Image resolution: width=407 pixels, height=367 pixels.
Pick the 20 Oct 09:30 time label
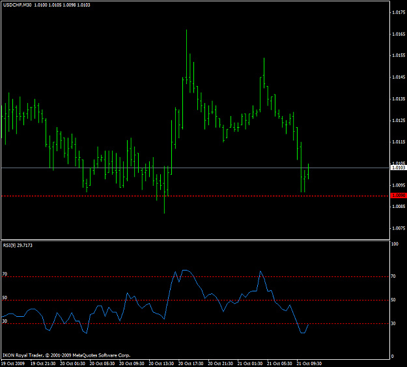(x=132, y=363)
